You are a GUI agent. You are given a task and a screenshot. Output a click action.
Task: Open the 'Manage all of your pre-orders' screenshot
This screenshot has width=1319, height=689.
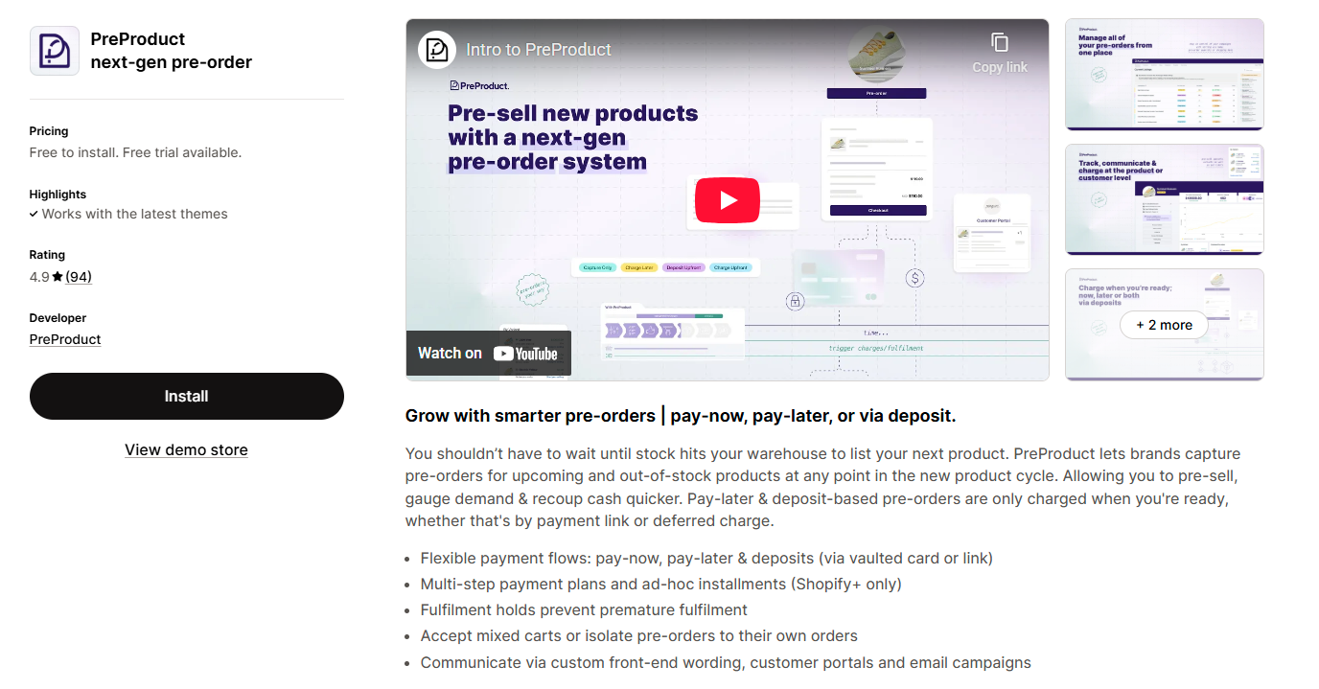coord(1165,74)
